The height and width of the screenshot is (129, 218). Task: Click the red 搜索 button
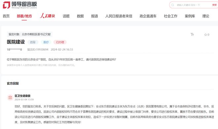214,5
